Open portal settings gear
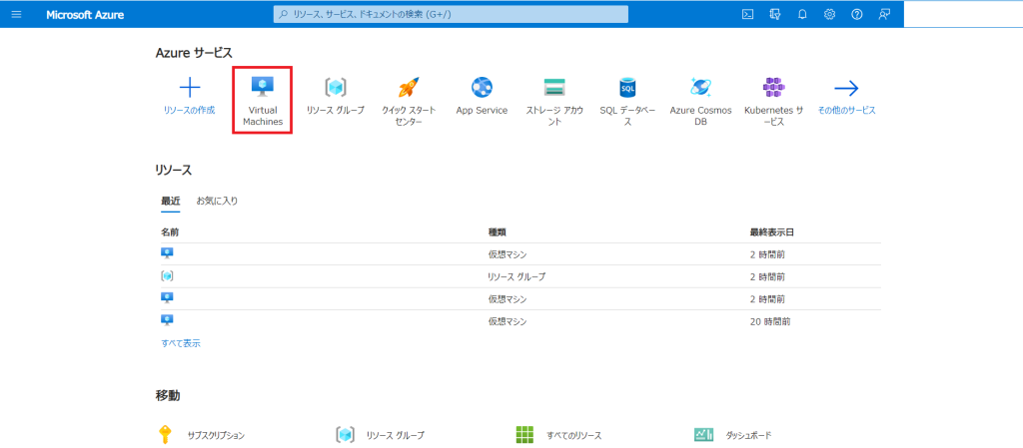1023x448 pixels. (830, 14)
